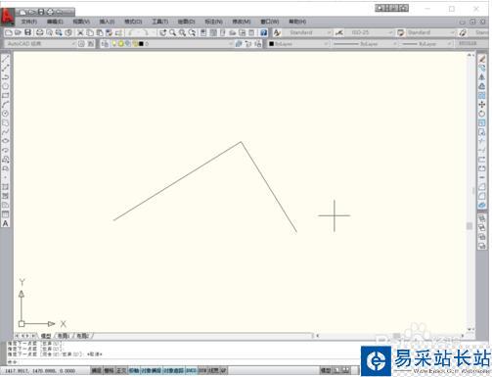Open the 格式(O) menu
This screenshot has height=377, width=492.
pos(133,22)
